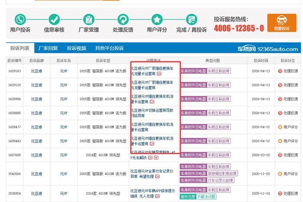The image size is (303, 202).
Task: Click 行车记录仪故障 tag in row 1542666
Action: [x=220, y=180]
